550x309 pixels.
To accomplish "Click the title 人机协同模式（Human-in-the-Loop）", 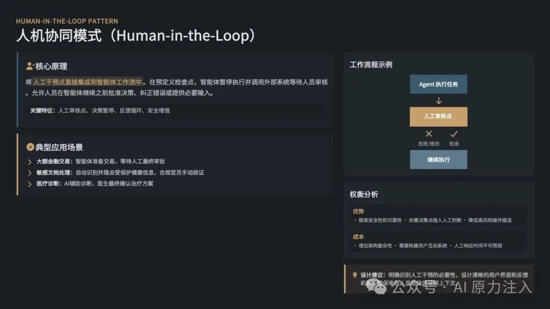I will click(x=136, y=36).
